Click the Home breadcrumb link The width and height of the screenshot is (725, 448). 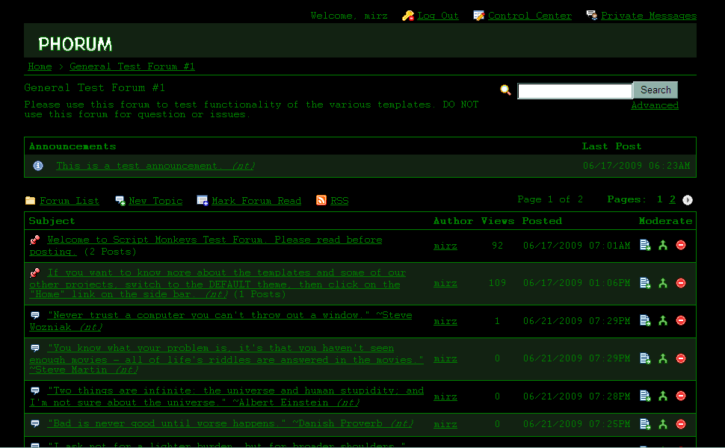tap(40, 66)
